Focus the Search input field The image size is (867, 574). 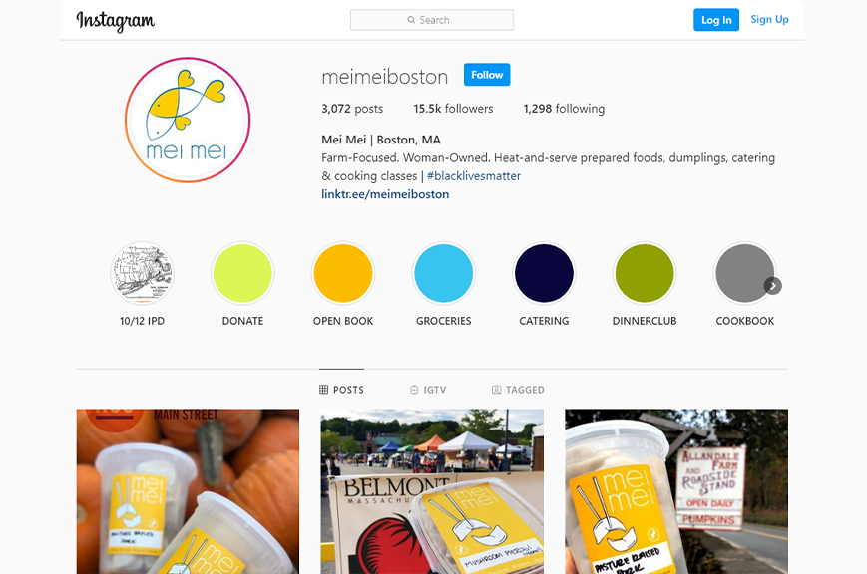(432, 20)
